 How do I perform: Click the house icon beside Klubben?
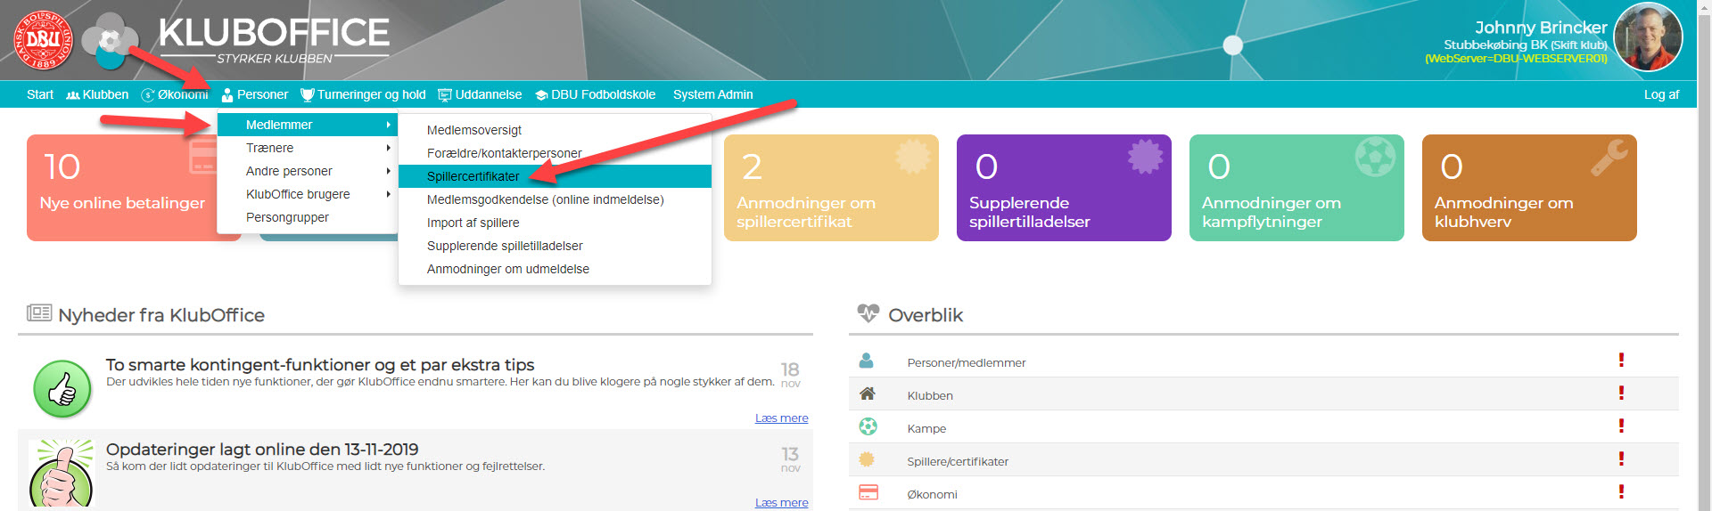[867, 393]
